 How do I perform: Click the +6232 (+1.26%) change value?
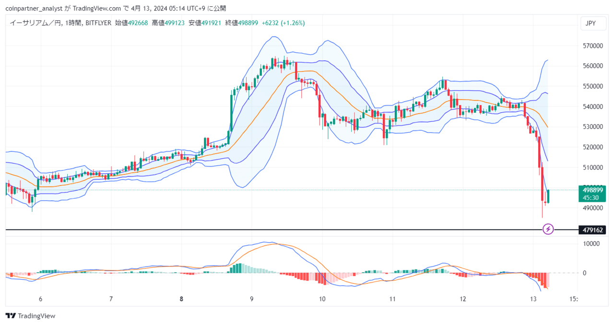point(283,23)
